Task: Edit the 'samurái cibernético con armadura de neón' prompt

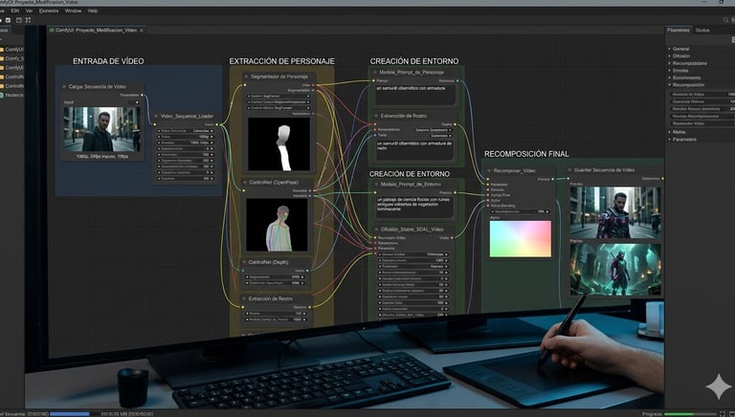Action: click(414, 150)
